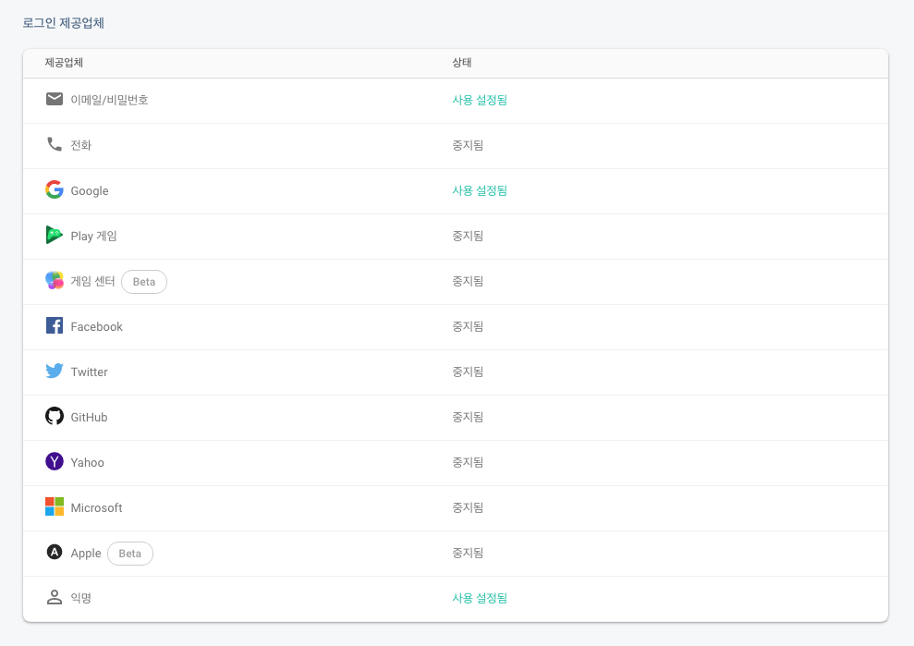This screenshot has width=914, height=646.
Task: Open the Twitter provider label
Action: pos(89,372)
